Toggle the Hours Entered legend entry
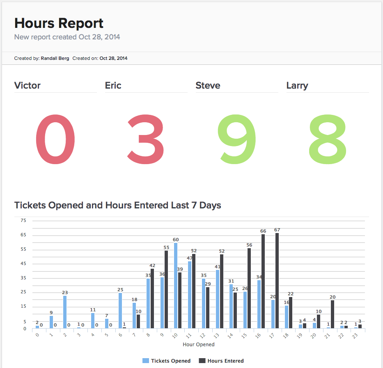Screen dimensions: 383x368 pos(221,361)
